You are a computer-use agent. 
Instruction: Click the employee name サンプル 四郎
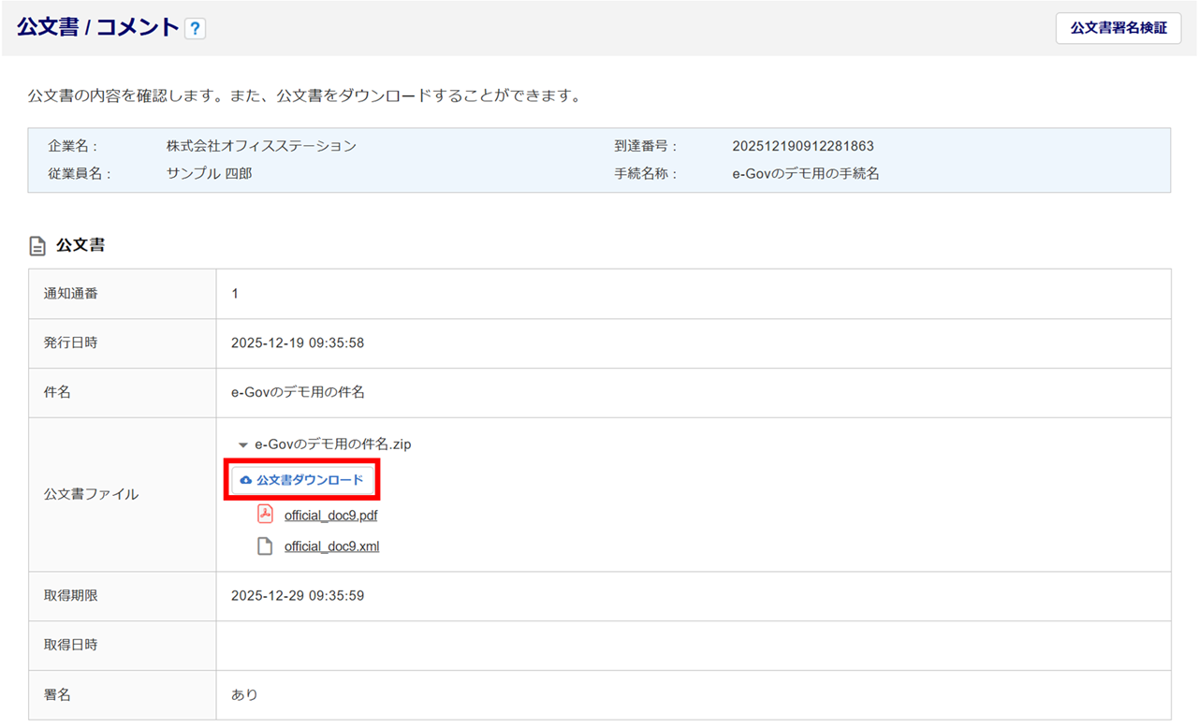click(209, 173)
